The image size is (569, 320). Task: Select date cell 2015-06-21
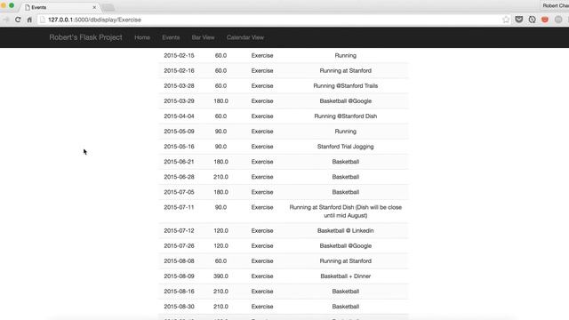(x=179, y=162)
